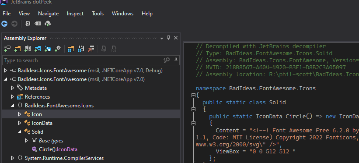The image size is (359, 163).
Task: Open the Navigate menu
Action: pos(48,14)
